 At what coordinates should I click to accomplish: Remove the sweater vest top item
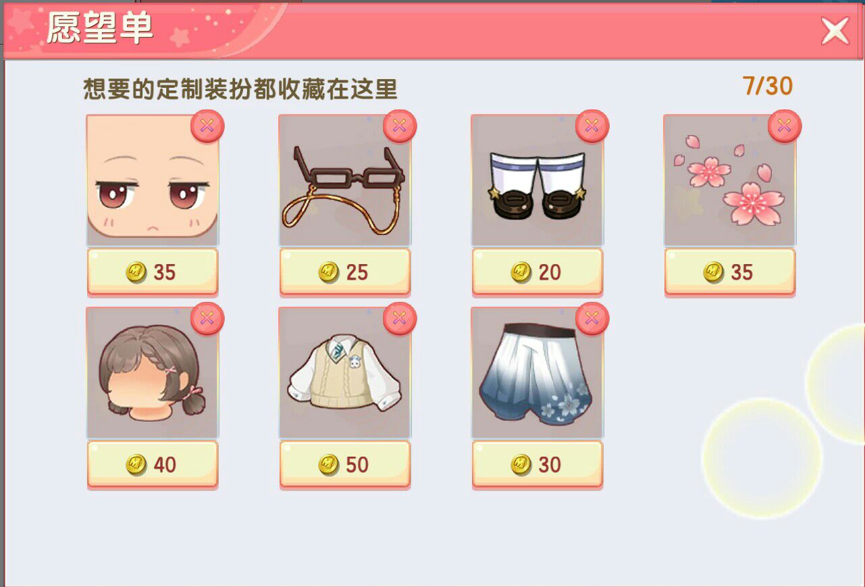click(400, 318)
